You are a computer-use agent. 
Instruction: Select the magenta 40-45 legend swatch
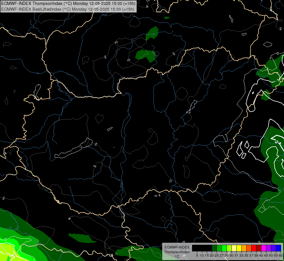coord(264,248)
